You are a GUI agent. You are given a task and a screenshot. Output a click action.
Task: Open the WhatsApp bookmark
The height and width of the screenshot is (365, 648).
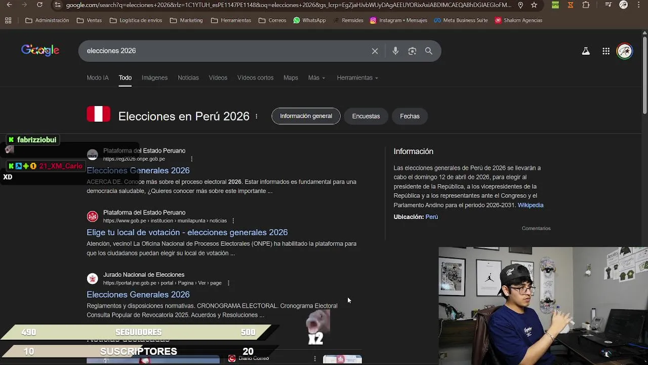309,20
